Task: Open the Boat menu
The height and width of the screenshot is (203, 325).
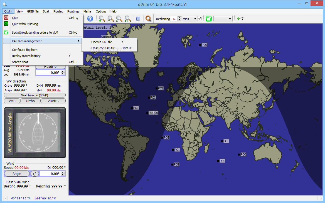Action: click(46, 11)
